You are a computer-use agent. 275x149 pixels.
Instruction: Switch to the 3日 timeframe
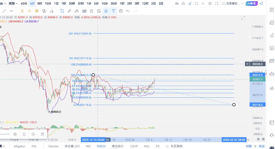(161, 4)
